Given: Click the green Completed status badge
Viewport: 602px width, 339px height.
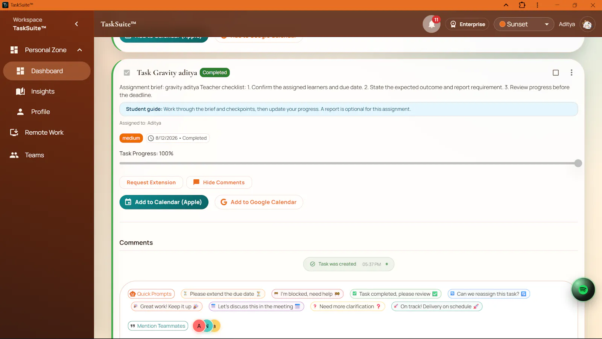Looking at the screenshot, I should [x=215, y=73].
